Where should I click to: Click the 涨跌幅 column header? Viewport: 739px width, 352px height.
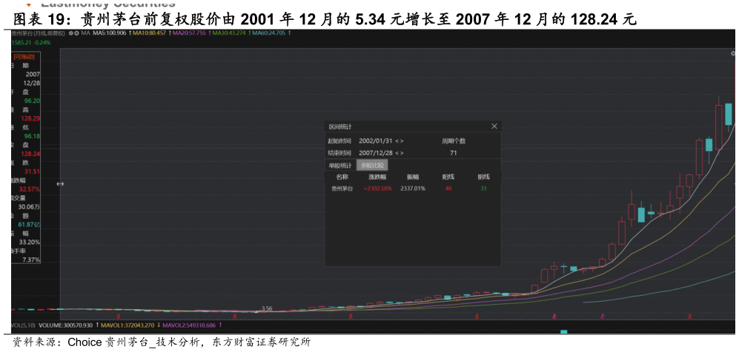click(377, 177)
